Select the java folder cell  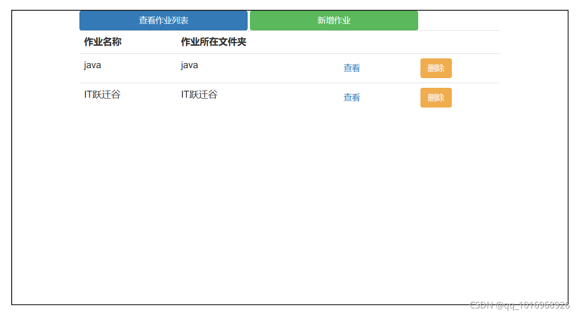tap(189, 65)
